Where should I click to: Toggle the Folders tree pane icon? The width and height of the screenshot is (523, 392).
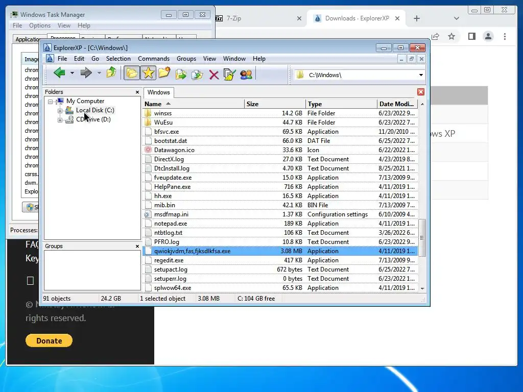tap(132, 73)
